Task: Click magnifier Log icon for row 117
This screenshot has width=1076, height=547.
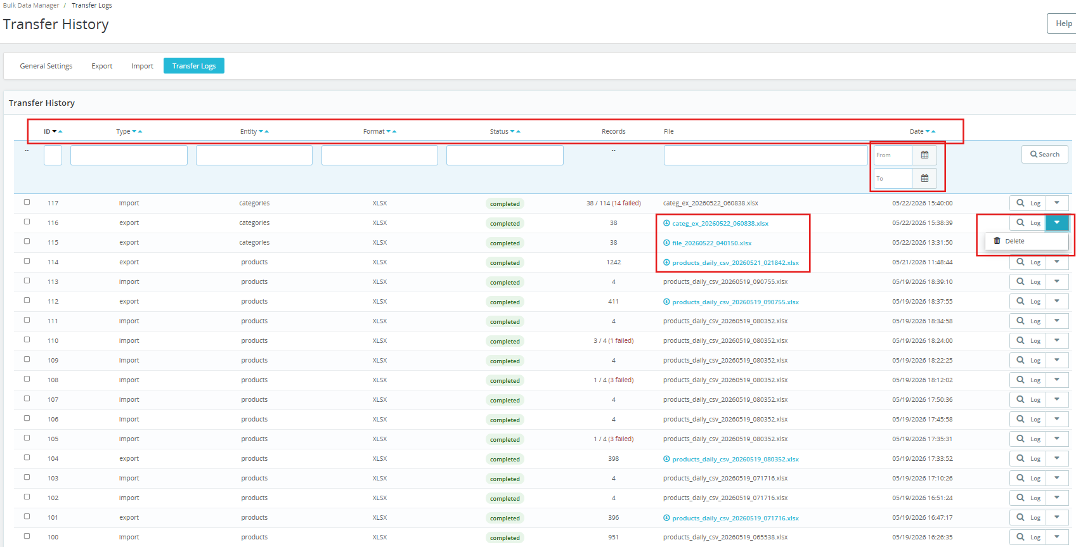Action: [x=1020, y=203]
